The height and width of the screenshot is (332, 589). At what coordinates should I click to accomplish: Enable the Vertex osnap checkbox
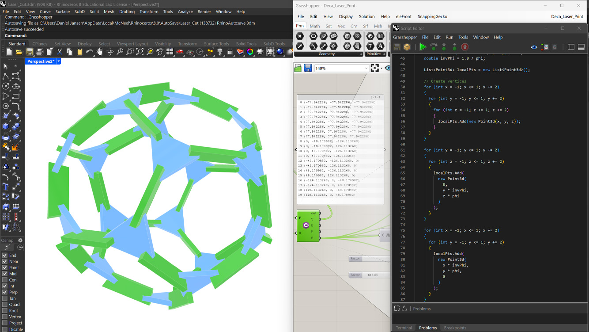coord(5,317)
